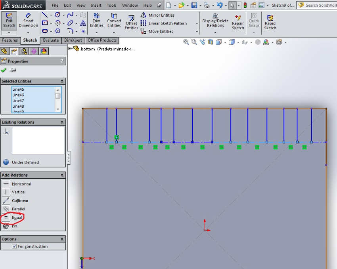Select the Sketch Fillet tool
Image resolution: width=337 pixels, height=269 pixels.
[70, 31]
